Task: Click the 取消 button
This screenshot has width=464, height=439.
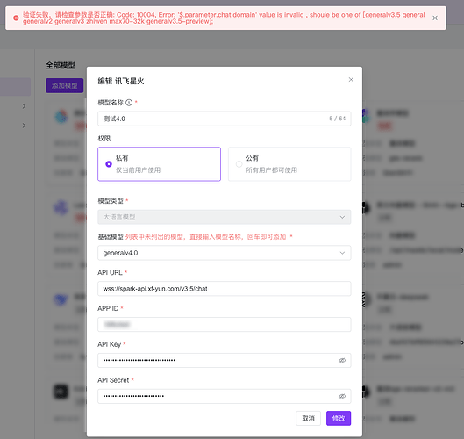Action: click(308, 418)
